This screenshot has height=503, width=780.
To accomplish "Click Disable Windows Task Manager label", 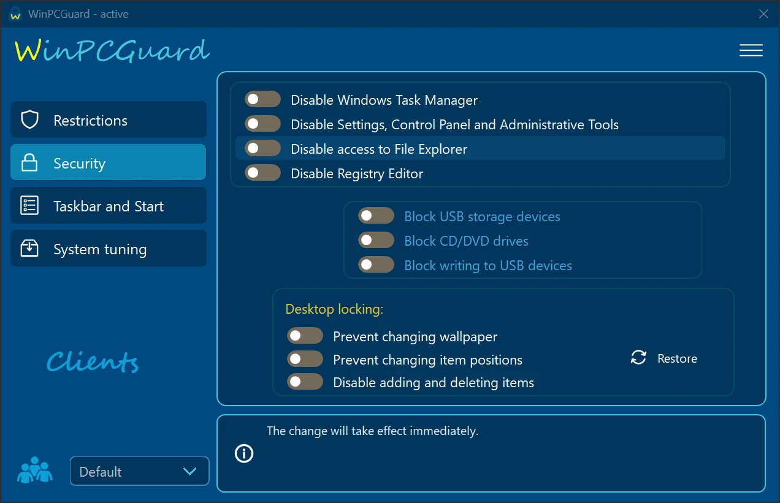I will [x=384, y=100].
